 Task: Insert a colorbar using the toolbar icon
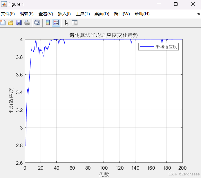click(48, 23)
